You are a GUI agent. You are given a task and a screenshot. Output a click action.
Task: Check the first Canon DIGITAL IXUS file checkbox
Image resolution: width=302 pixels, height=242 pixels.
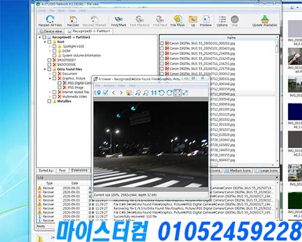162,44
